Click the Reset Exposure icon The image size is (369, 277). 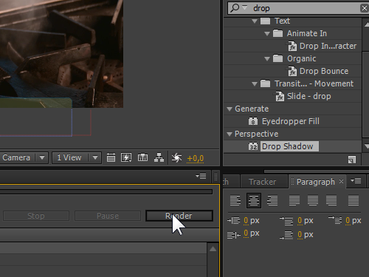176,158
